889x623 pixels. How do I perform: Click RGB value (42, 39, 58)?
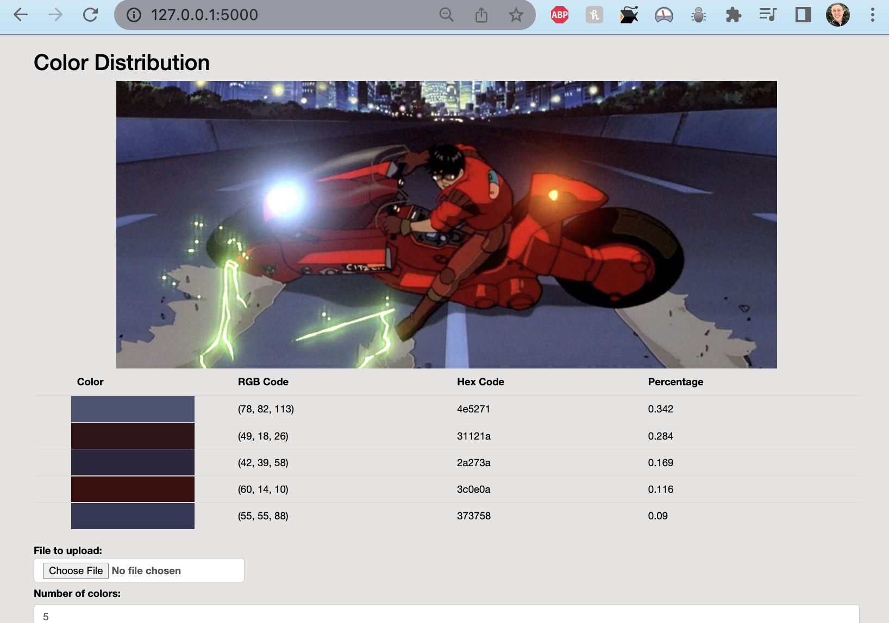263,462
